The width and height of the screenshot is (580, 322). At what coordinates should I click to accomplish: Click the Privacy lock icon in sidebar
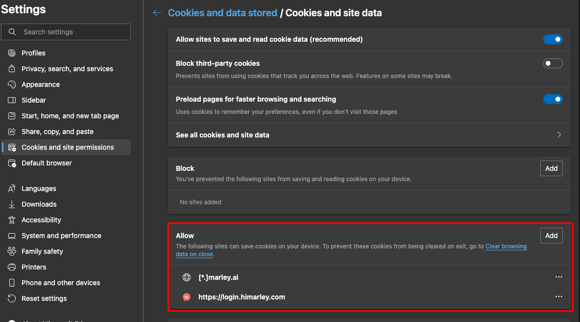coord(12,69)
